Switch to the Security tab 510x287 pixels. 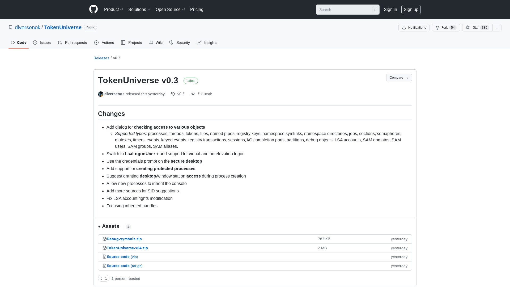tap(180, 43)
